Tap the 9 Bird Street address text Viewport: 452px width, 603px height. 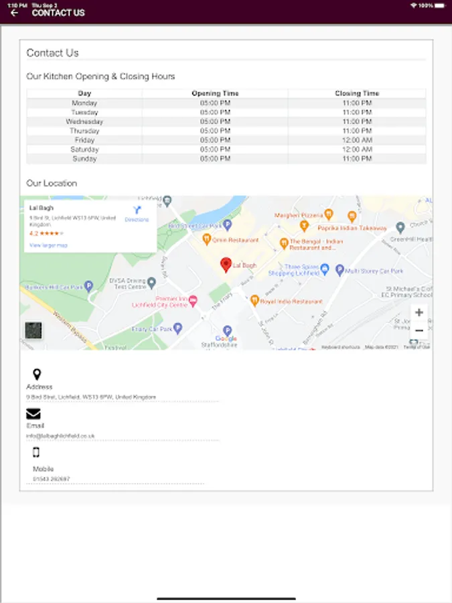[91, 397]
